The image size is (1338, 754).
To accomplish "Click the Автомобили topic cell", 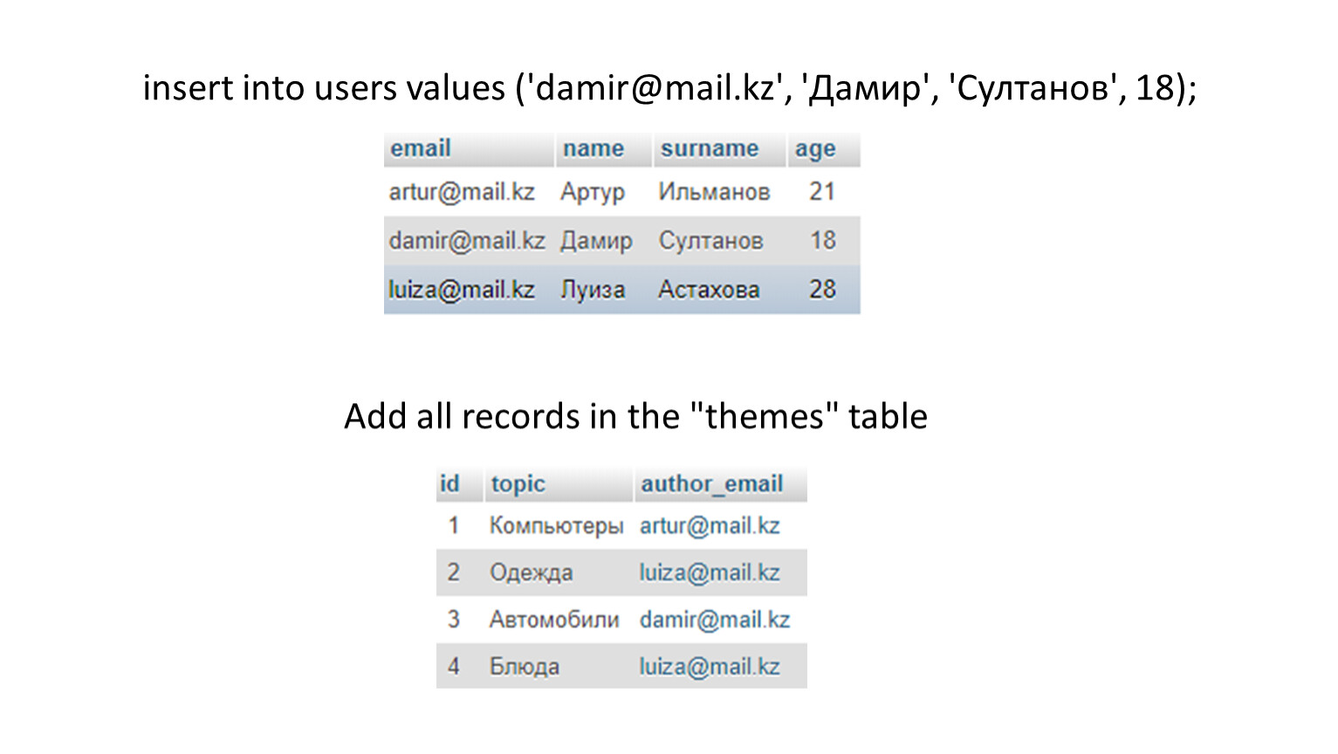I will pyautogui.click(x=554, y=620).
